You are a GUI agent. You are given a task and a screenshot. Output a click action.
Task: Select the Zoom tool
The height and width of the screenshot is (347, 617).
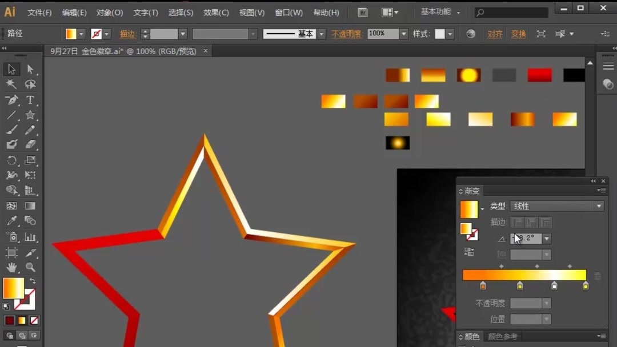[30, 267]
